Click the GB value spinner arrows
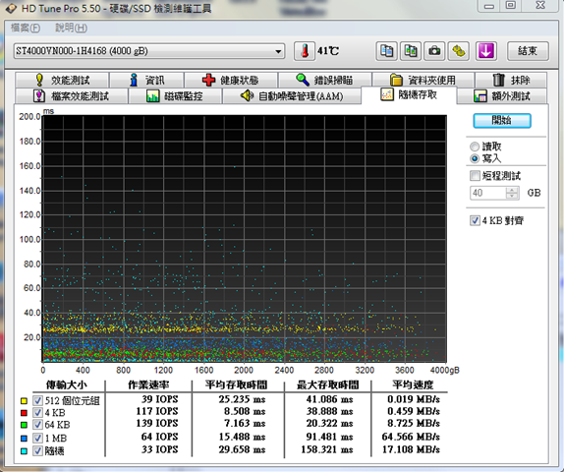The image size is (564, 472). pyautogui.click(x=512, y=193)
